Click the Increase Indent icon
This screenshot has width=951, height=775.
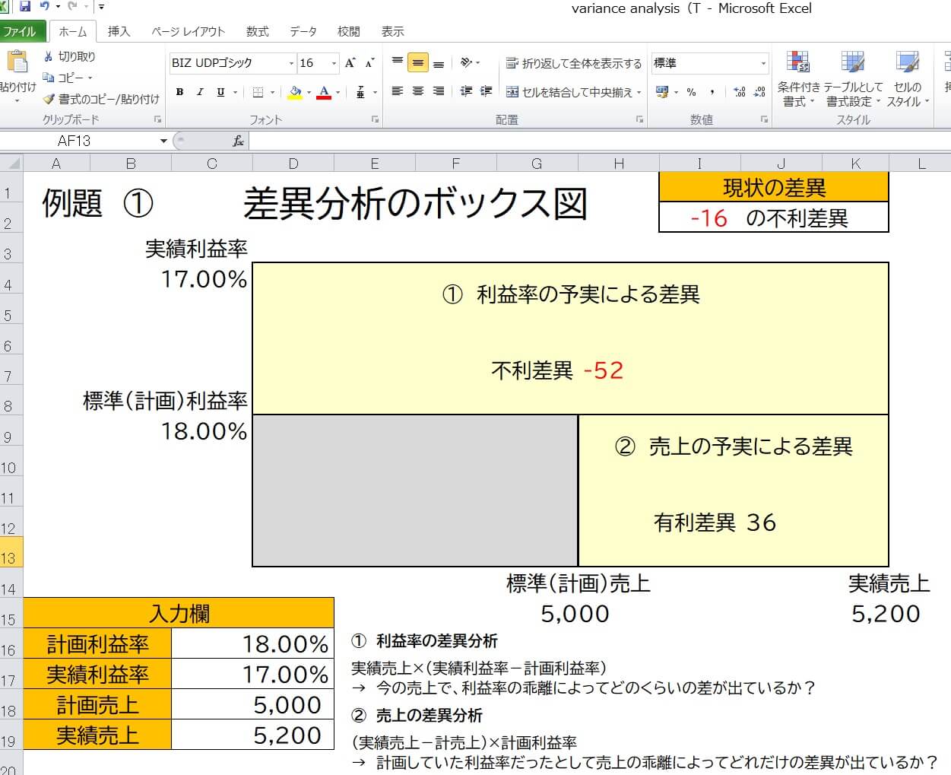pos(487,92)
